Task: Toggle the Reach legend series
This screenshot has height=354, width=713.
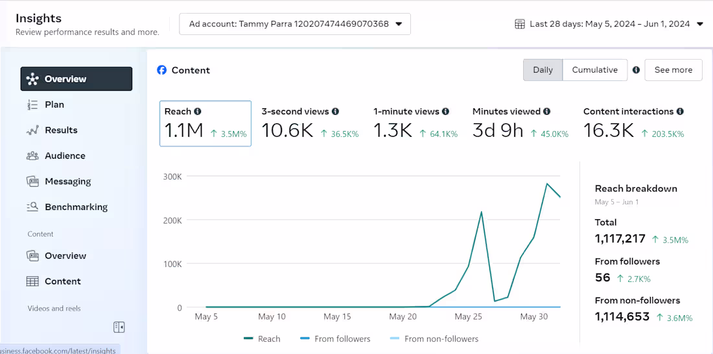Action: tap(262, 338)
